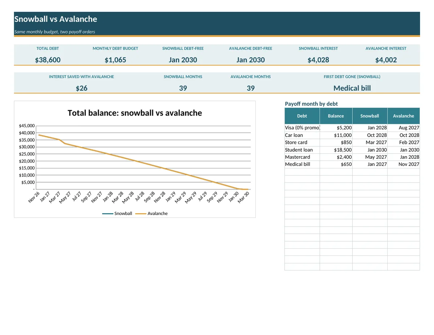
Task: Select the subtitle "Same monthly budget, two payoff orders"
Action: click(55, 32)
